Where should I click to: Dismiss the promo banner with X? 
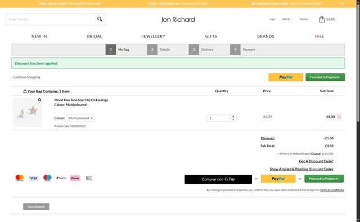[342, 3]
